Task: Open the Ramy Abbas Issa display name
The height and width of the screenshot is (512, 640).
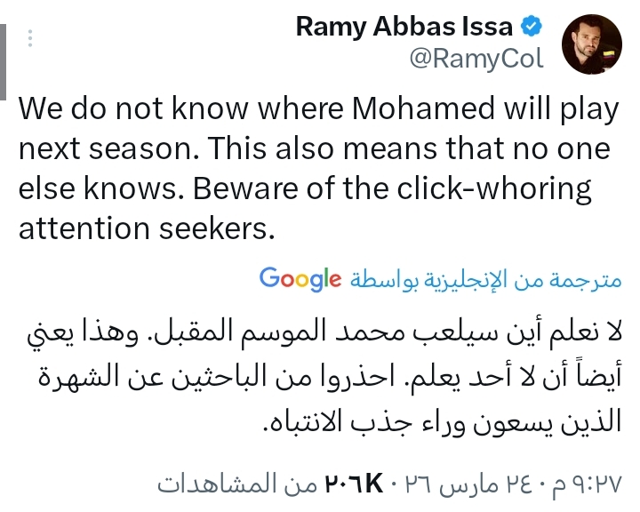Action: tap(404, 27)
